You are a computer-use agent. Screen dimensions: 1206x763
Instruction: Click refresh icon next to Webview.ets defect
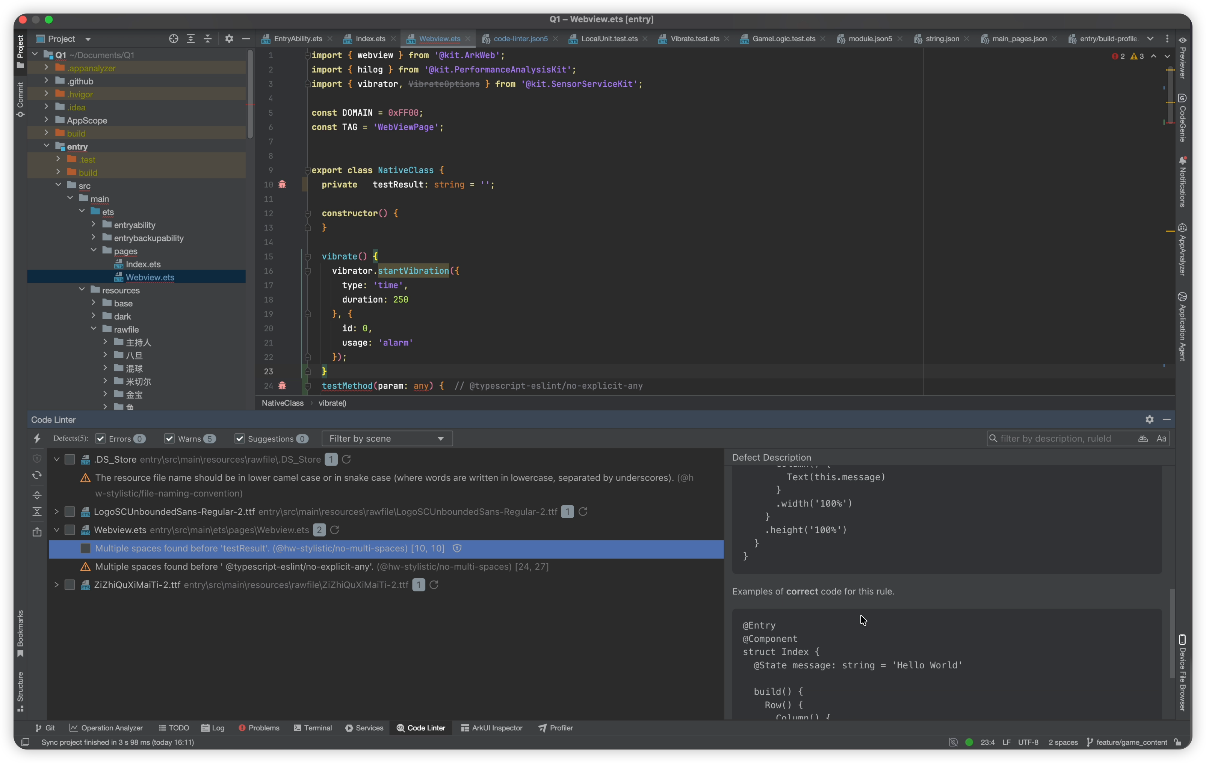(335, 530)
